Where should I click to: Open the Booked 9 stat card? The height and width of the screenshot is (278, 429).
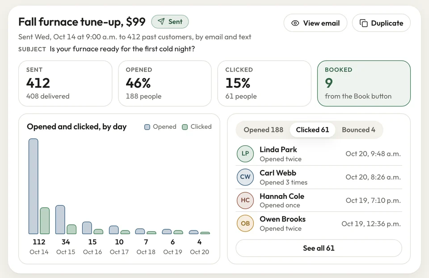tap(364, 84)
